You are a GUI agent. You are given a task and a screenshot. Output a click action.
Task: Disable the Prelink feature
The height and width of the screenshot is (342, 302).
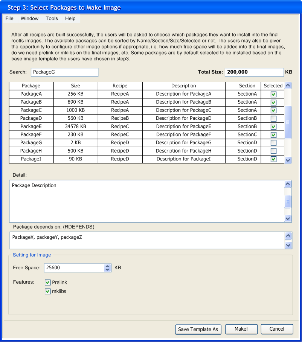point(48,282)
